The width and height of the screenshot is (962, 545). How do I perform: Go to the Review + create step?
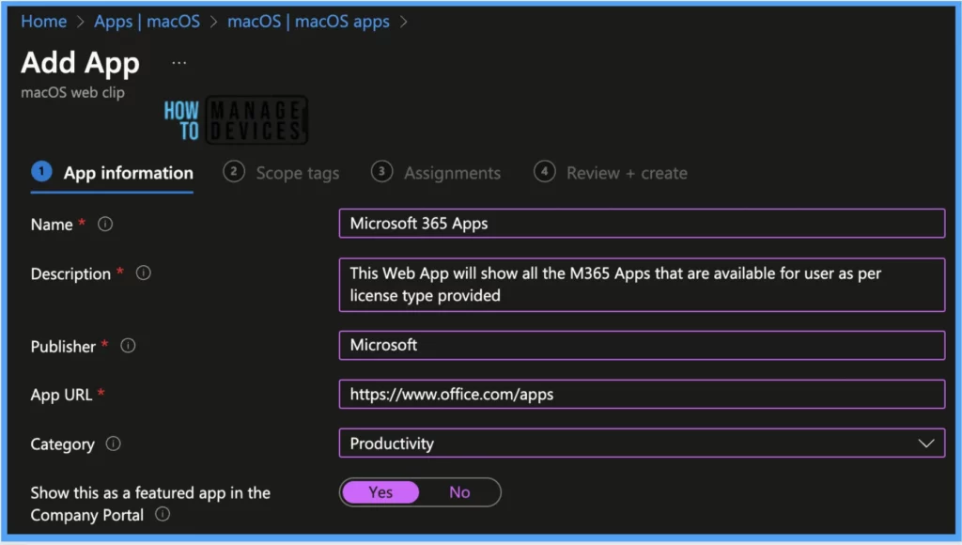611,173
